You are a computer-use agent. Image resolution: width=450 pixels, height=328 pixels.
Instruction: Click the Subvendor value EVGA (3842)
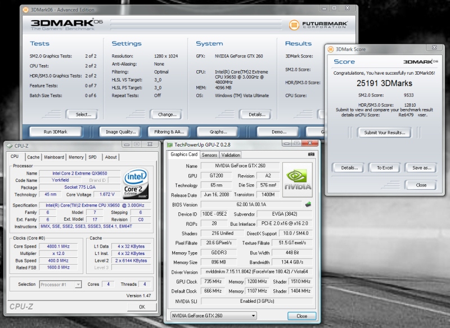285,214
